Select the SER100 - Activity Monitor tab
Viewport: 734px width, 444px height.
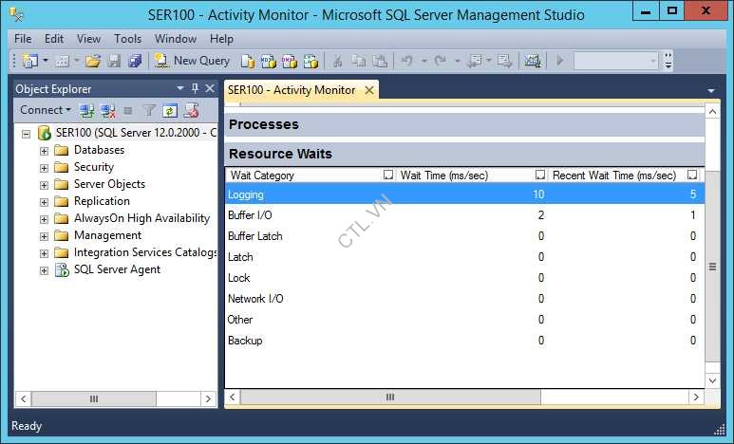292,90
